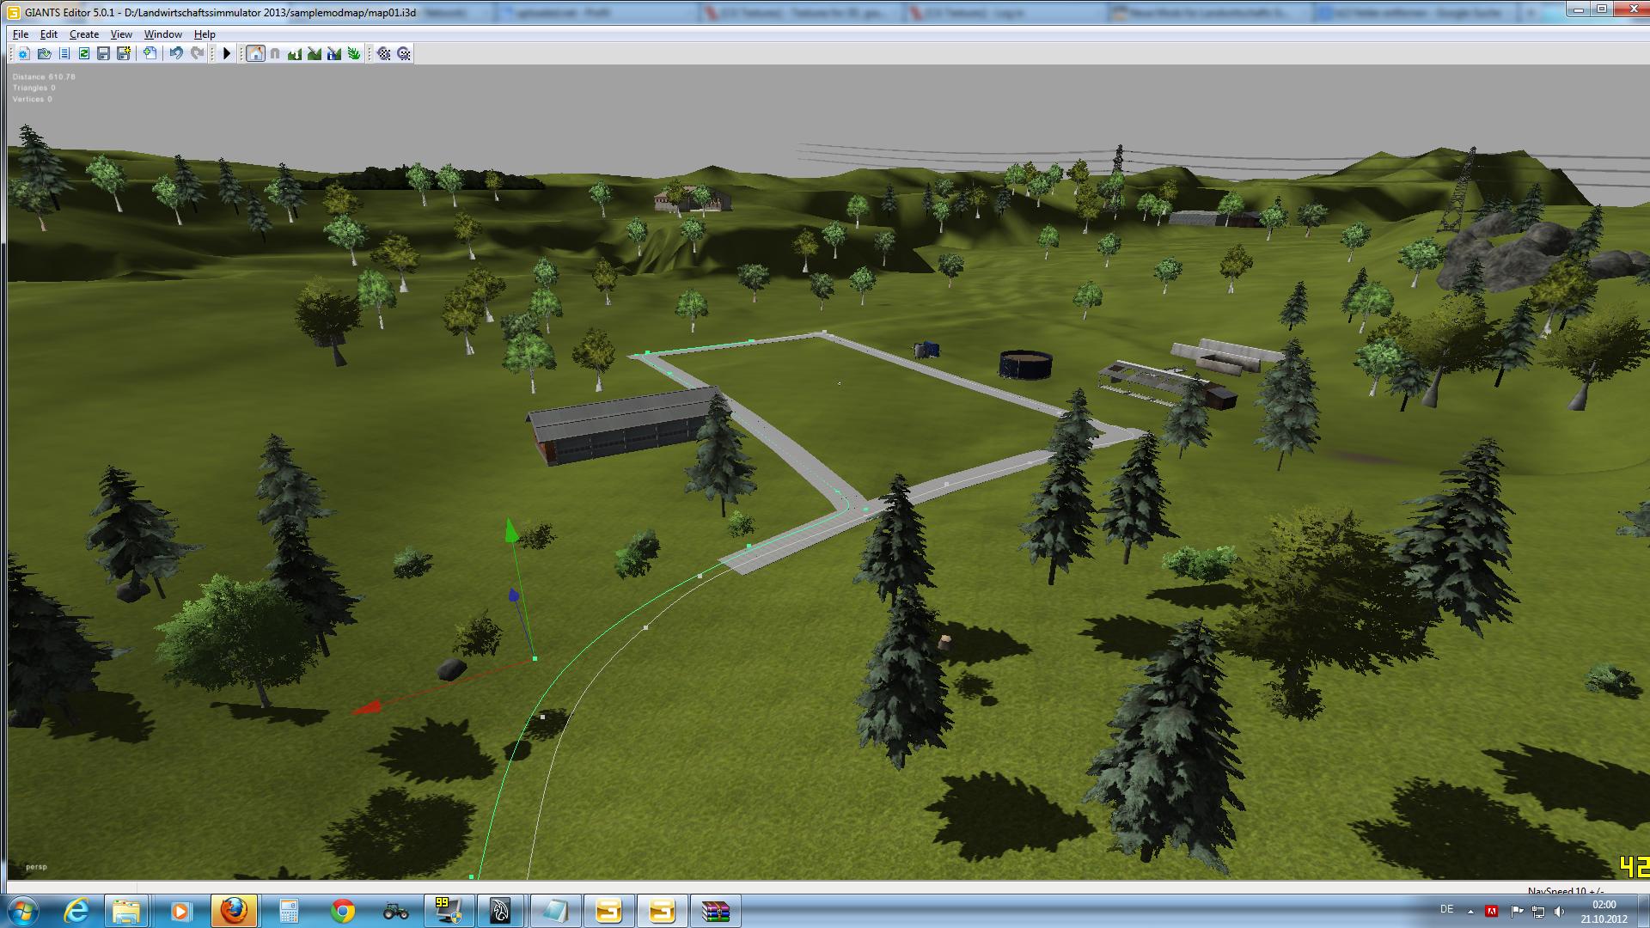Image resolution: width=1650 pixels, height=928 pixels.
Task: Click the DE language indicator in the tray
Action: [1446, 909]
